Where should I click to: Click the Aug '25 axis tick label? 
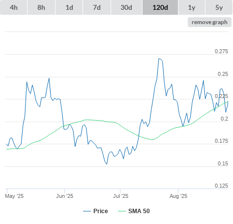[178, 196]
